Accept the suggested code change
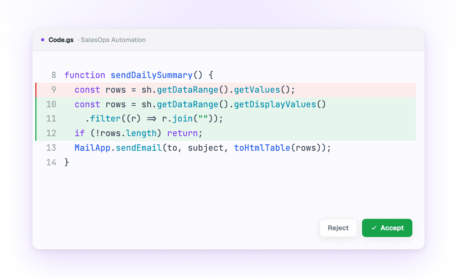The width and height of the screenshot is (457, 278). coord(387,228)
